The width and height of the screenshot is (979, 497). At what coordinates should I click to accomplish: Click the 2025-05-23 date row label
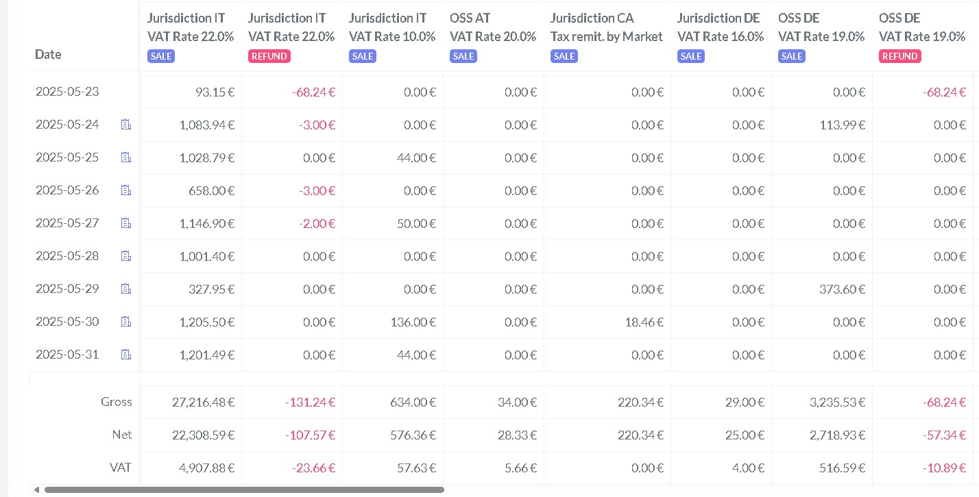click(67, 92)
